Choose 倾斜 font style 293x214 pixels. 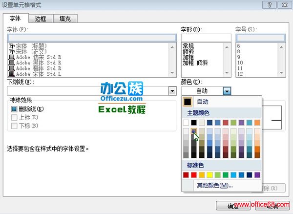pyautogui.click(x=188, y=51)
